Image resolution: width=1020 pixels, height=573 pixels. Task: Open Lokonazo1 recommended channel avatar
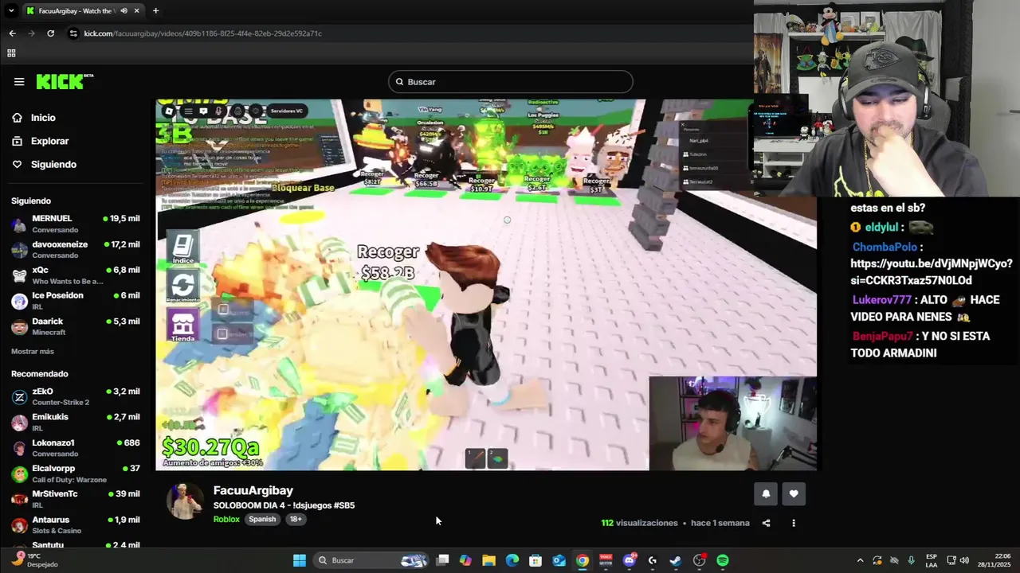[19, 448]
